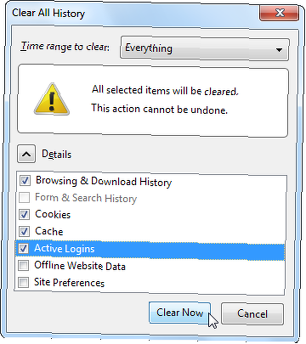Click the Details label text
Screen dimensions: 306x344
click(57, 154)
